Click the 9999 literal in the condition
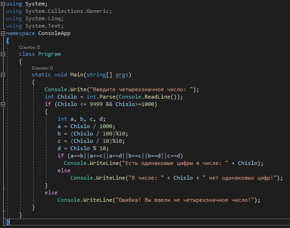290x228 pixels. [96, 104]
